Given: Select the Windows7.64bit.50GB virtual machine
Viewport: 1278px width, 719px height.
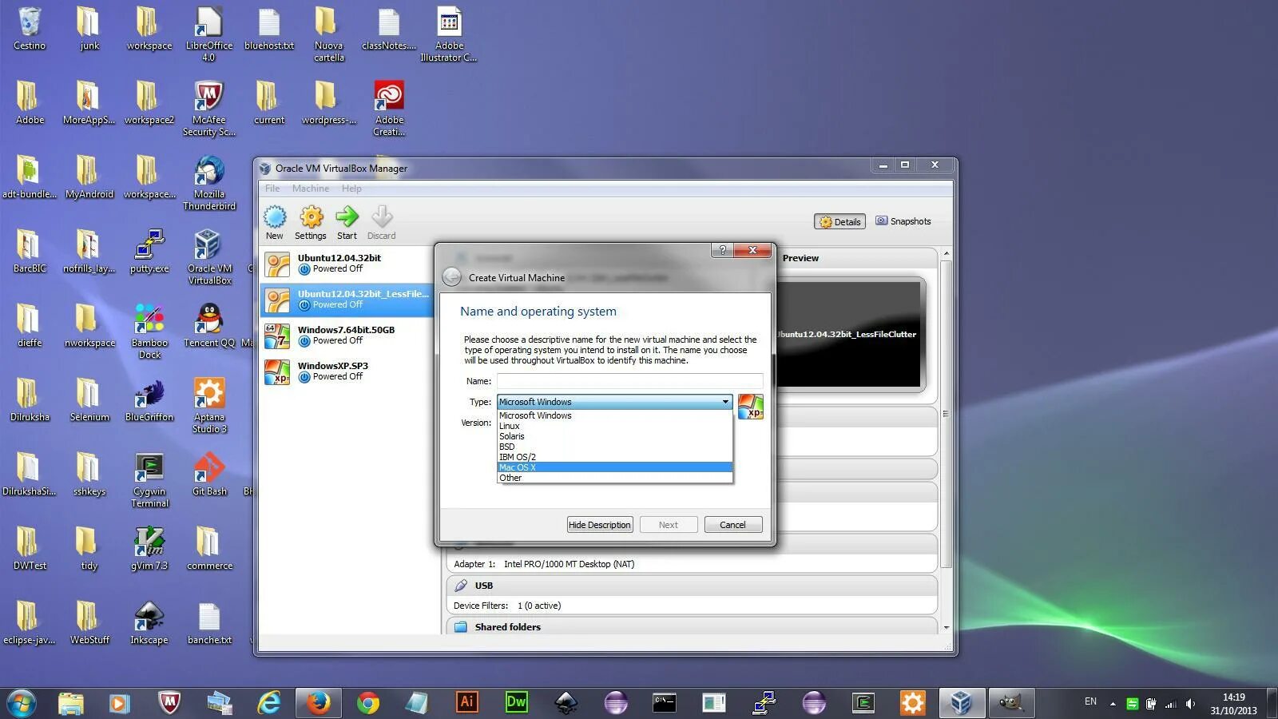Looking at the screenshot, I should click(x=347, y=336).
